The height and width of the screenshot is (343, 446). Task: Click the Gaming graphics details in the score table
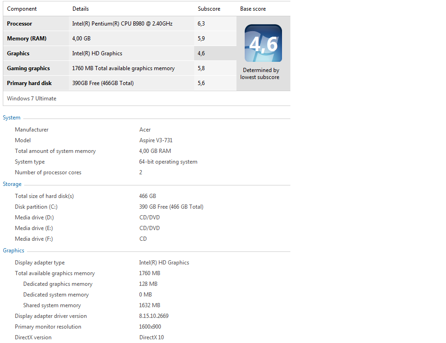[124, 68]
